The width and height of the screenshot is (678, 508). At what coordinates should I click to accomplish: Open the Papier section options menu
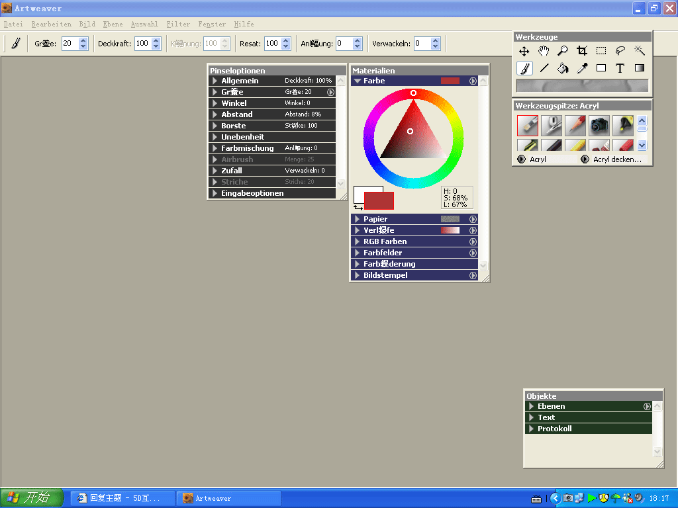coord(473,219)
